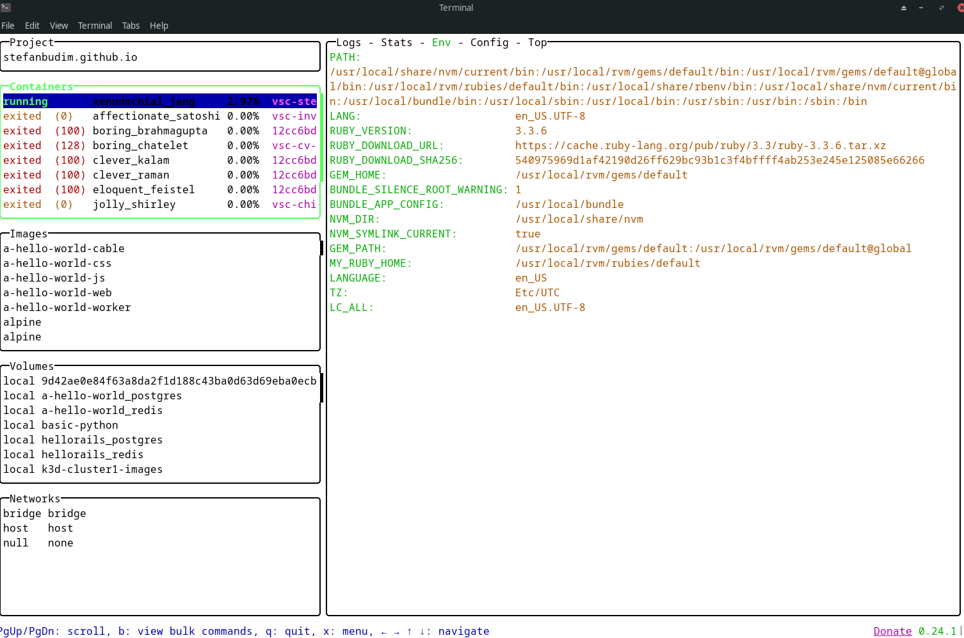
Task: Select the affectionate_satoshi container
Action: [x=156, y=116]
